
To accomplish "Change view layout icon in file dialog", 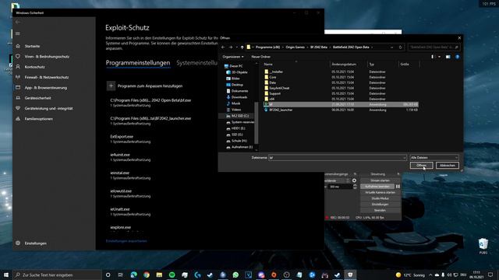I will (433, 57).
